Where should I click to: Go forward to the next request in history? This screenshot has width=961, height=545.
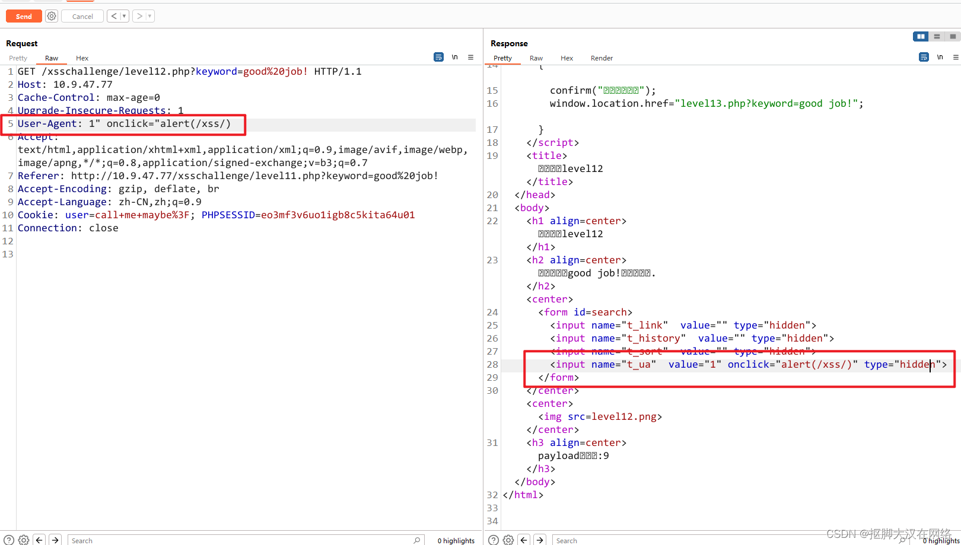tap(139, 16)
